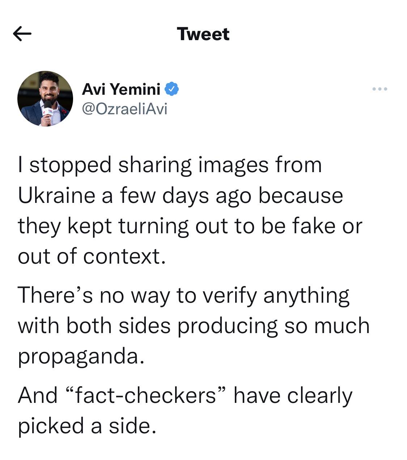This screenshot has height=460, width=407.
Task: Open Avi Yemini's profile picture
Action: 45,99
